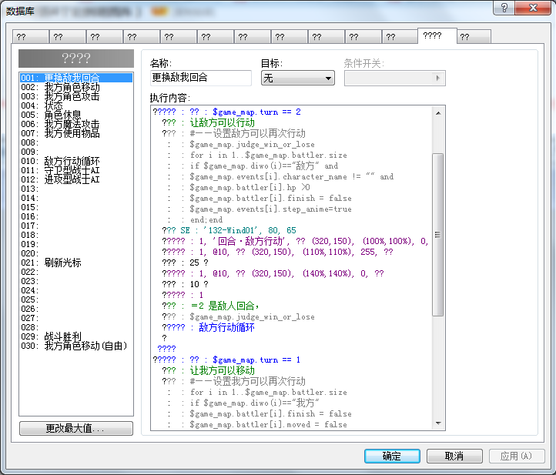Click script line $game_map.battler[i].moved = false

click(257, 424)
